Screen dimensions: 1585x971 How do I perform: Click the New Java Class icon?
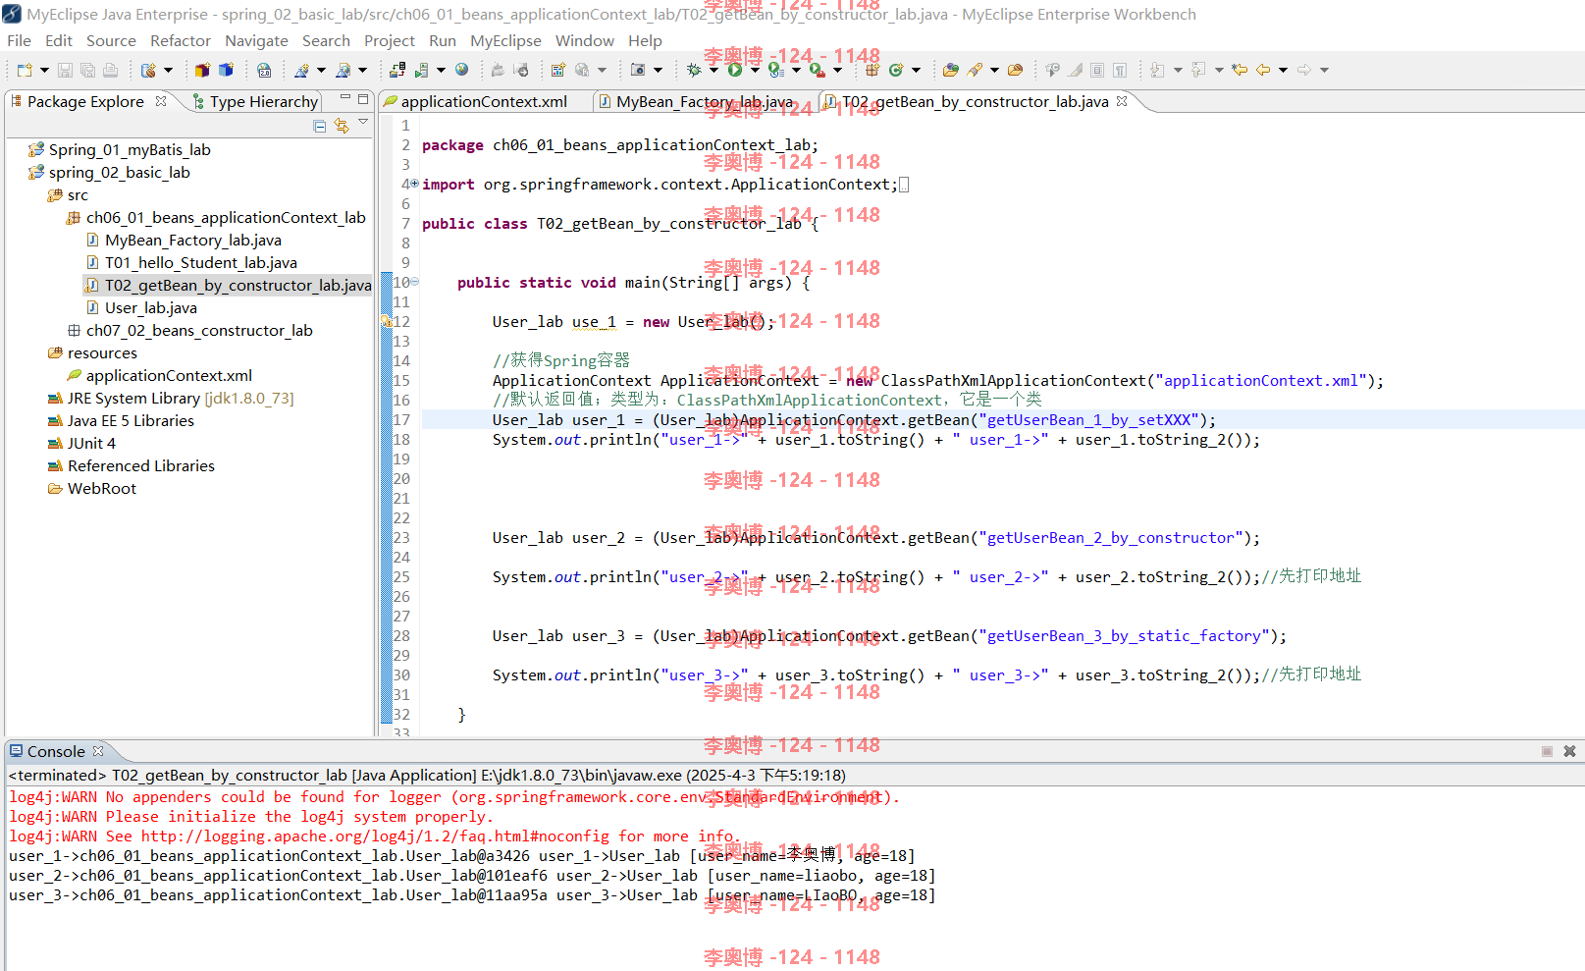pyautogui.click(x=896, y=70)
